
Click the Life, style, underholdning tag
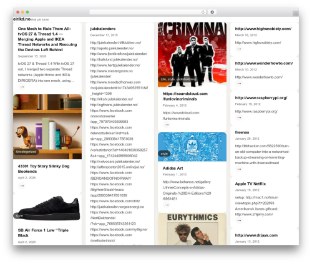[x=178, y=79]
